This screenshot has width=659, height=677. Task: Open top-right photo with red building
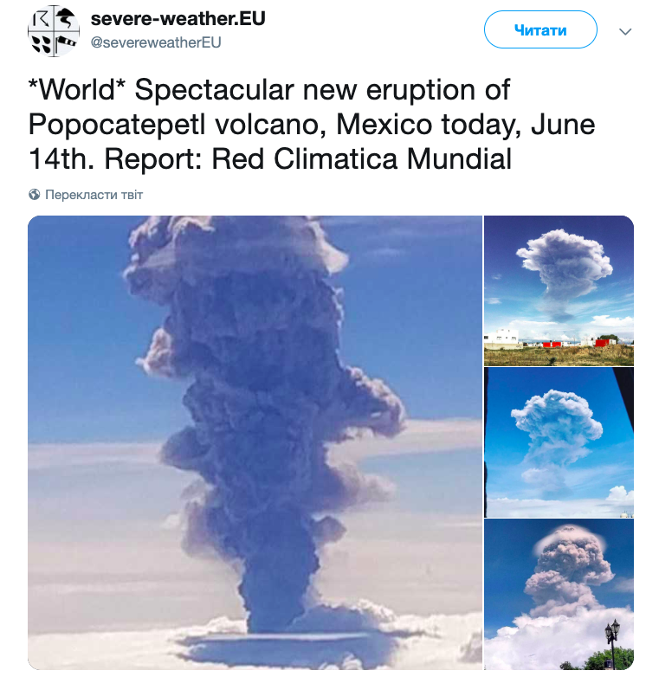559,290
